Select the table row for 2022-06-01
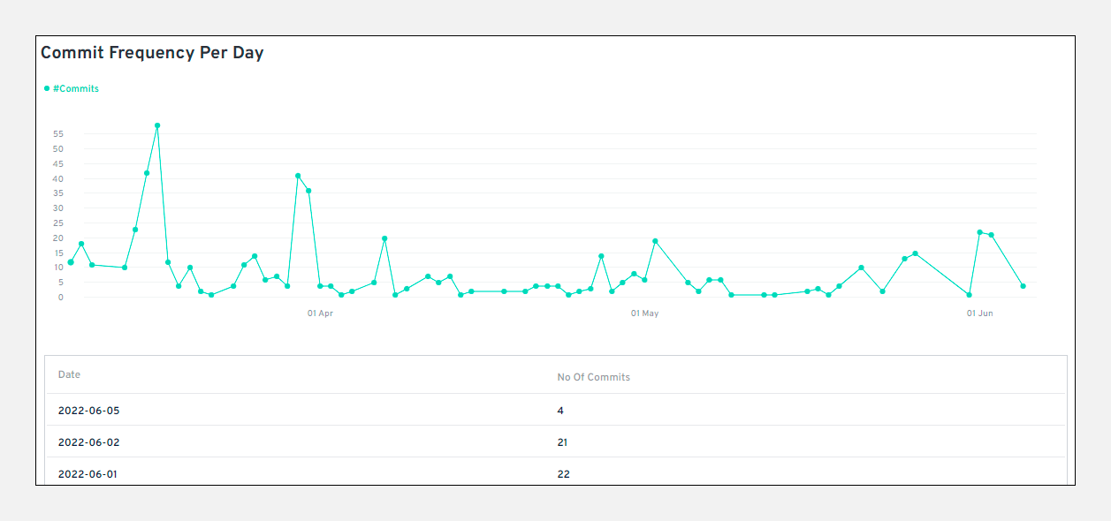This screenshot has width=1111, height=521. pyautogui.click(x=88, y=473)
